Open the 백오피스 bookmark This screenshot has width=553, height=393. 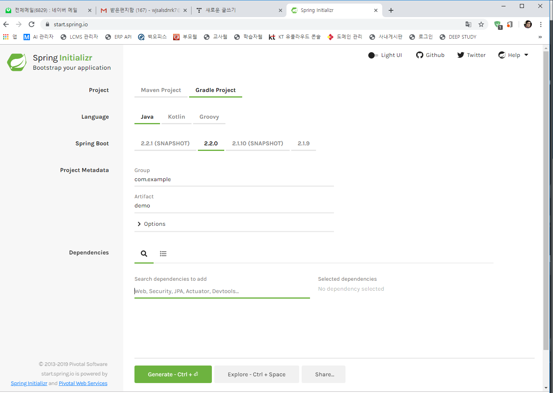152,37
